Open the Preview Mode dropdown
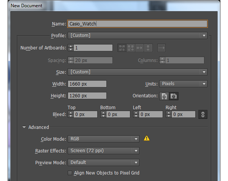The height and width of the screenshot is (181, 228). [x=103, y=162]
